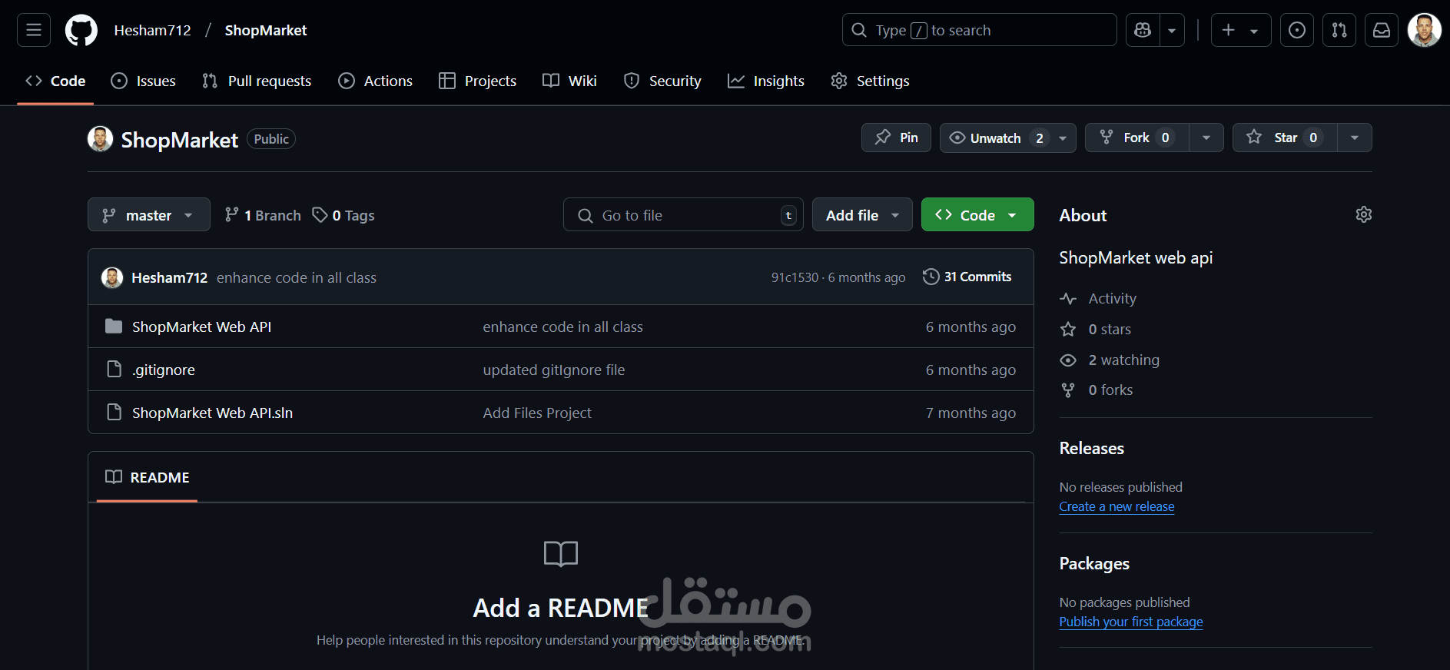Open the 'updated gitignore file' commit message
The height and width of the screenshot is (670, 1450).
[554, 370]
